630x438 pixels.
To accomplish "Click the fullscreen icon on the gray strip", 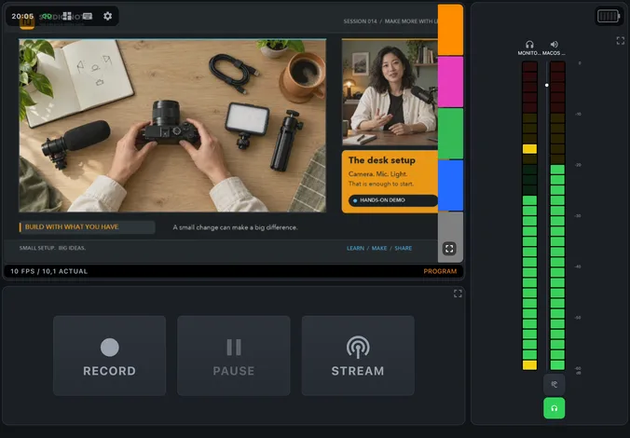I will click(449, 249).
